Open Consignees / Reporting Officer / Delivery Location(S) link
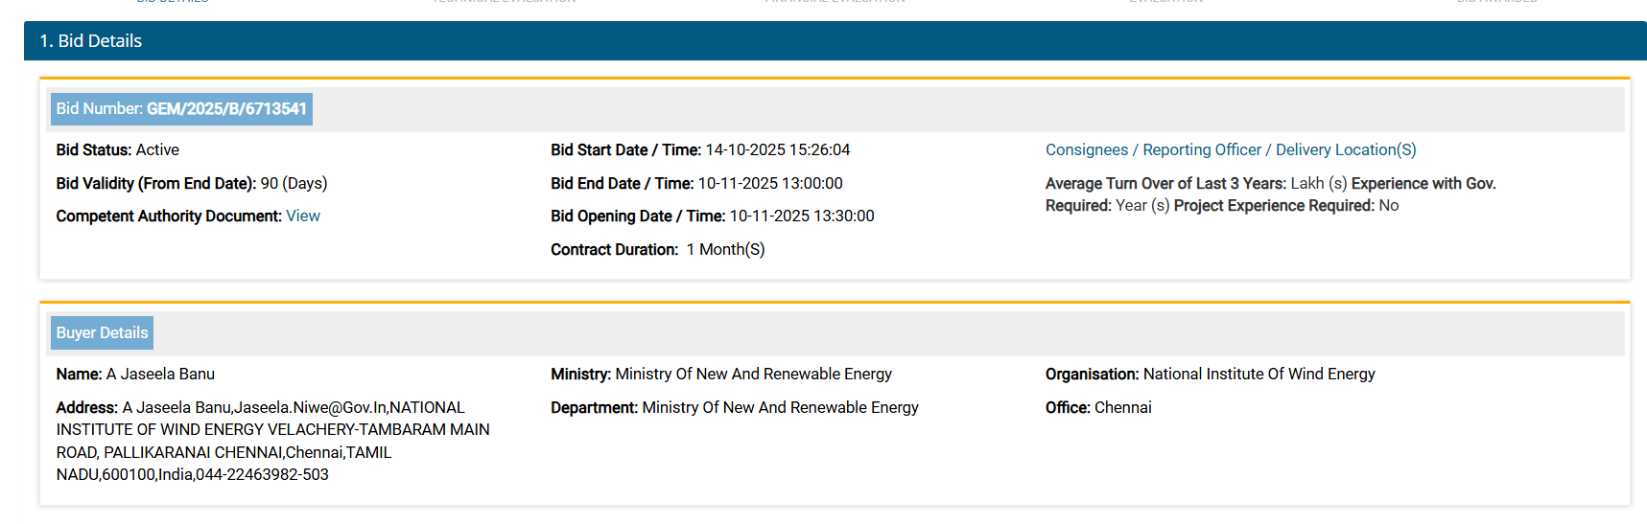1647x524 pixels. point(1230,150)
